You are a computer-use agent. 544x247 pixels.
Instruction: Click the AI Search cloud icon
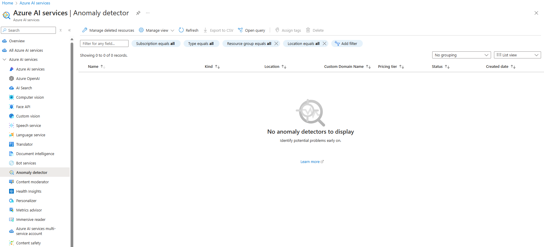coord(11,88)
